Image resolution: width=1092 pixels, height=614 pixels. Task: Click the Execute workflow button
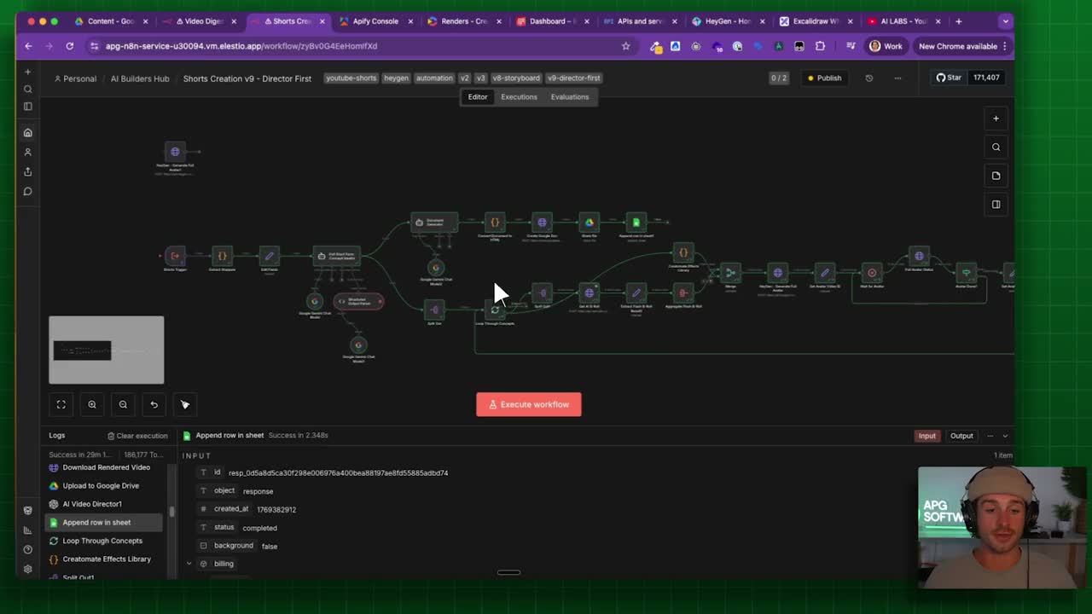pyautogui.click(x=529, y=404)
